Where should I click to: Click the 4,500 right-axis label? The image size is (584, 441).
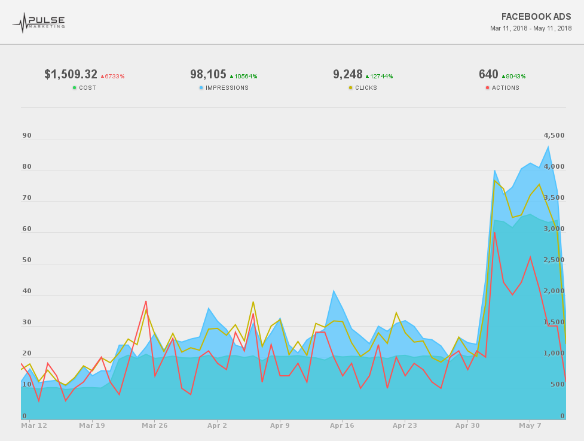(554, 136)
